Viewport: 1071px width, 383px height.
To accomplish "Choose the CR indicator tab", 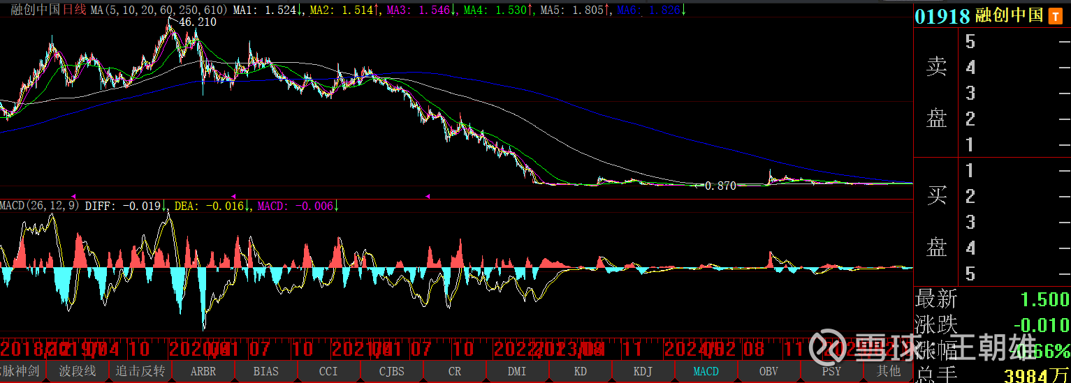I will coord(455,371).
